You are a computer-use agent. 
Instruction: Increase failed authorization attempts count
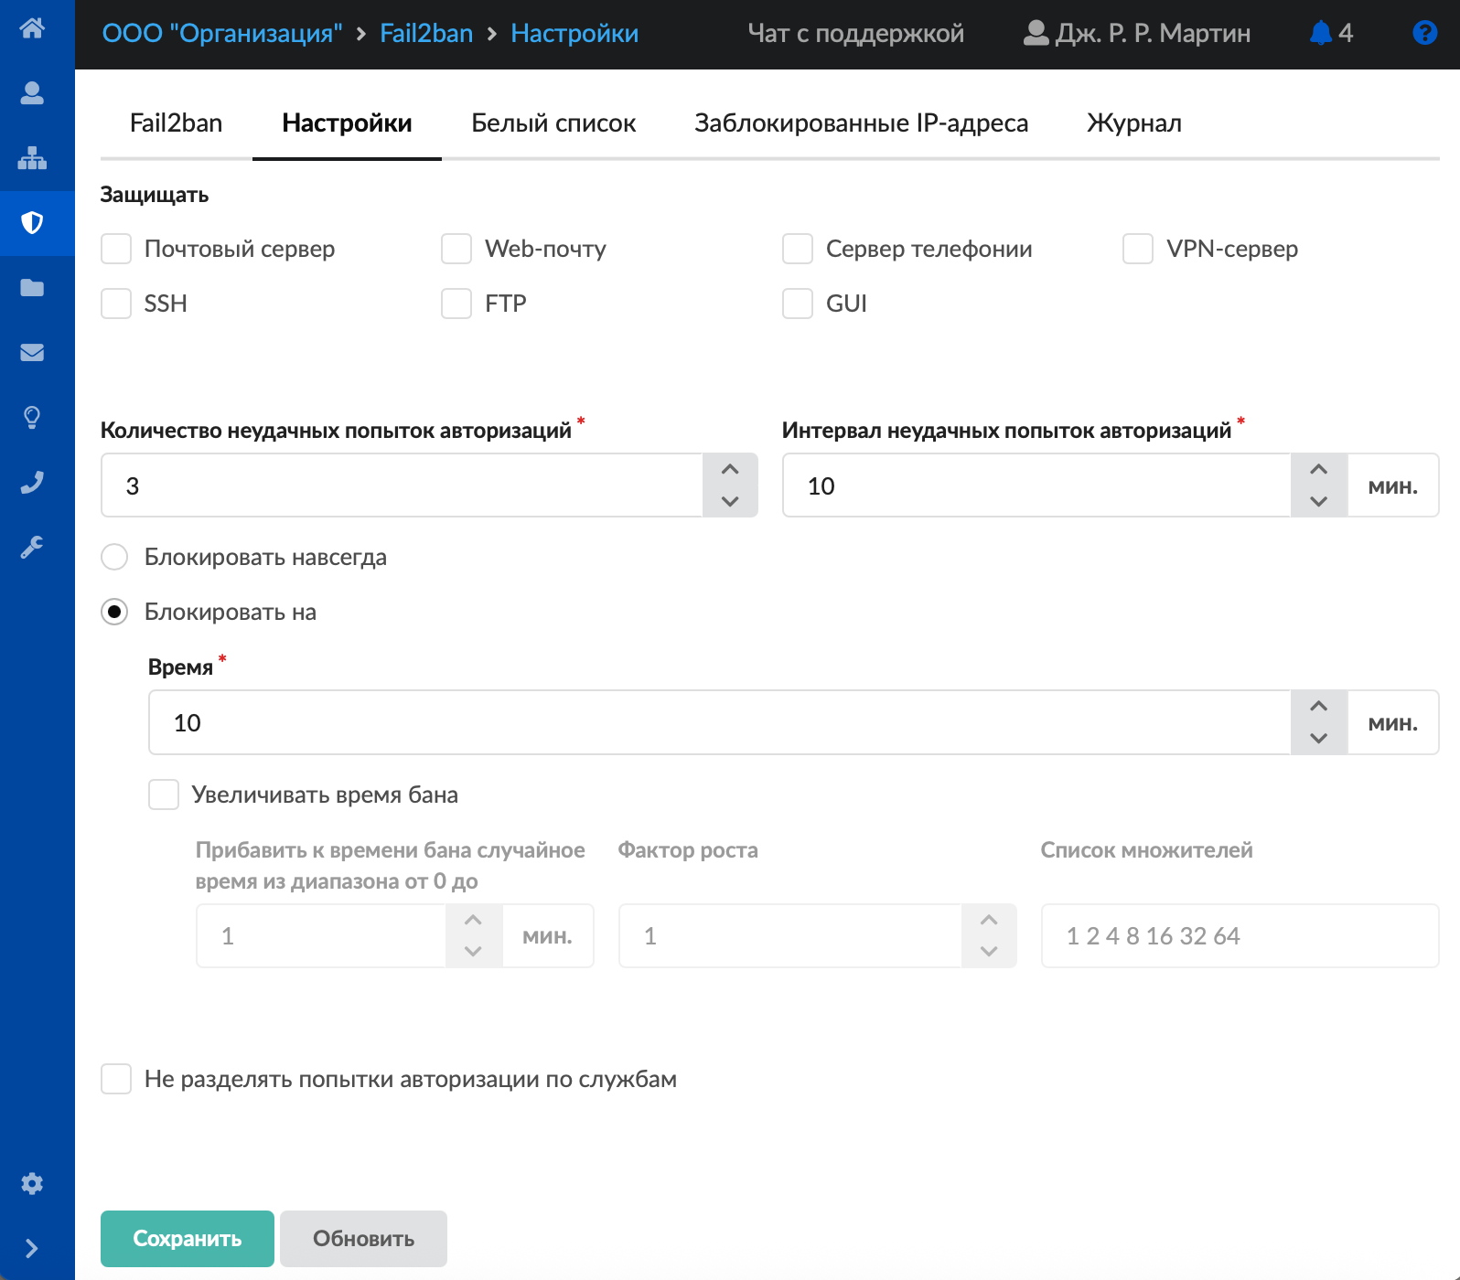730,470
